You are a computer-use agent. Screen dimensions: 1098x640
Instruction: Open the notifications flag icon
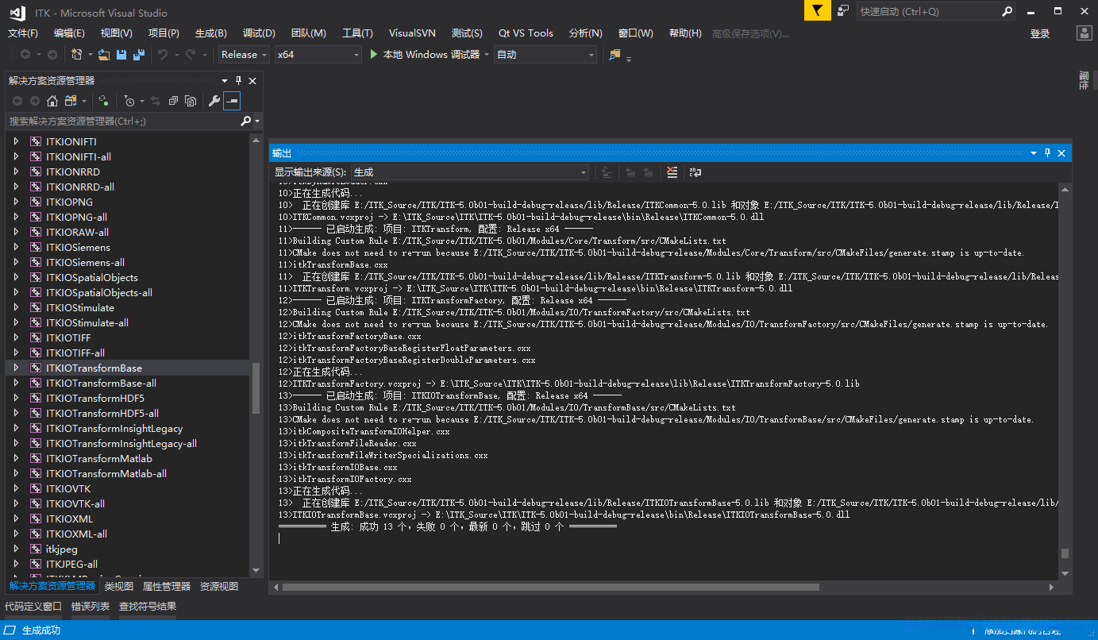(817, 11)
